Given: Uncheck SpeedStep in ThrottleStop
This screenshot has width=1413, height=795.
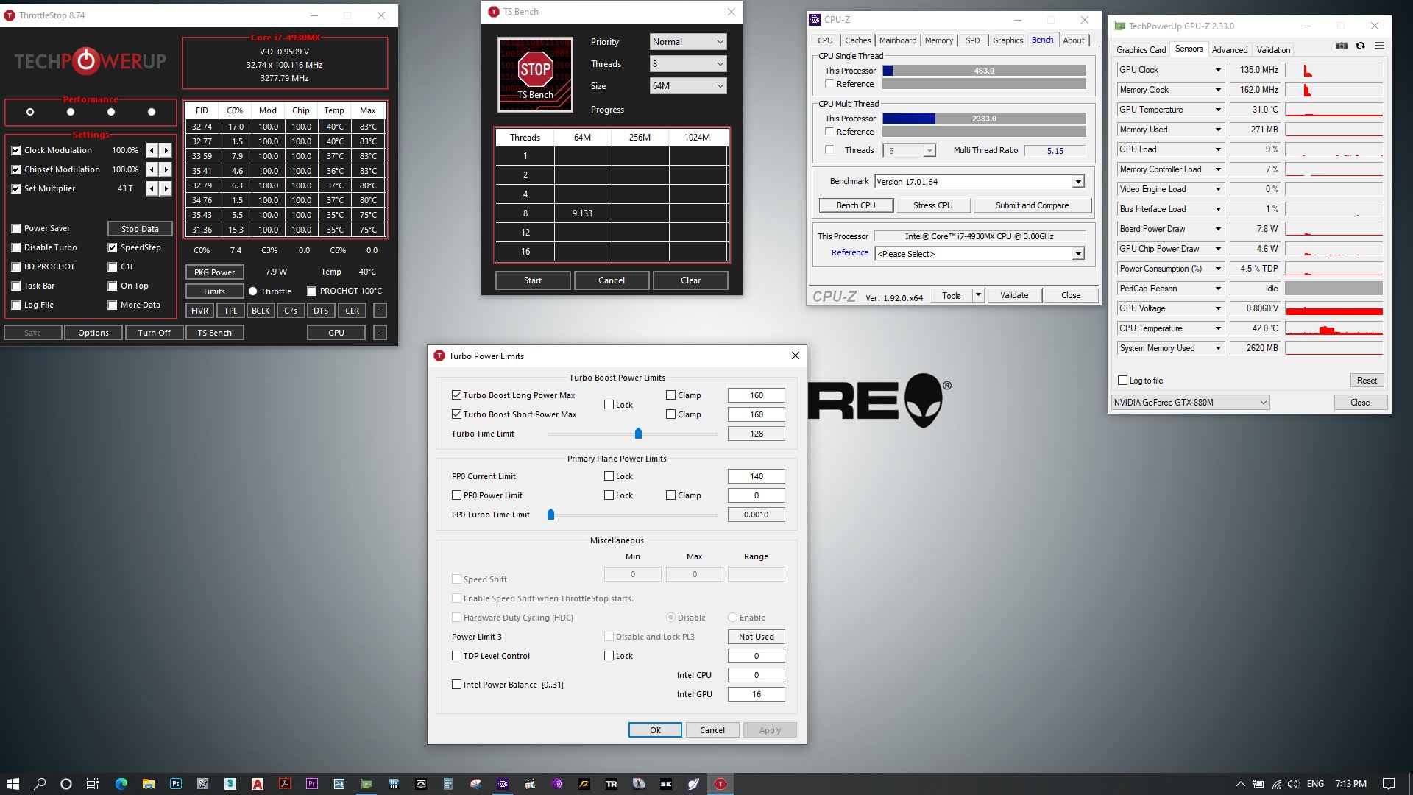Looking at the screenshot, I should (x=113, y=247).
